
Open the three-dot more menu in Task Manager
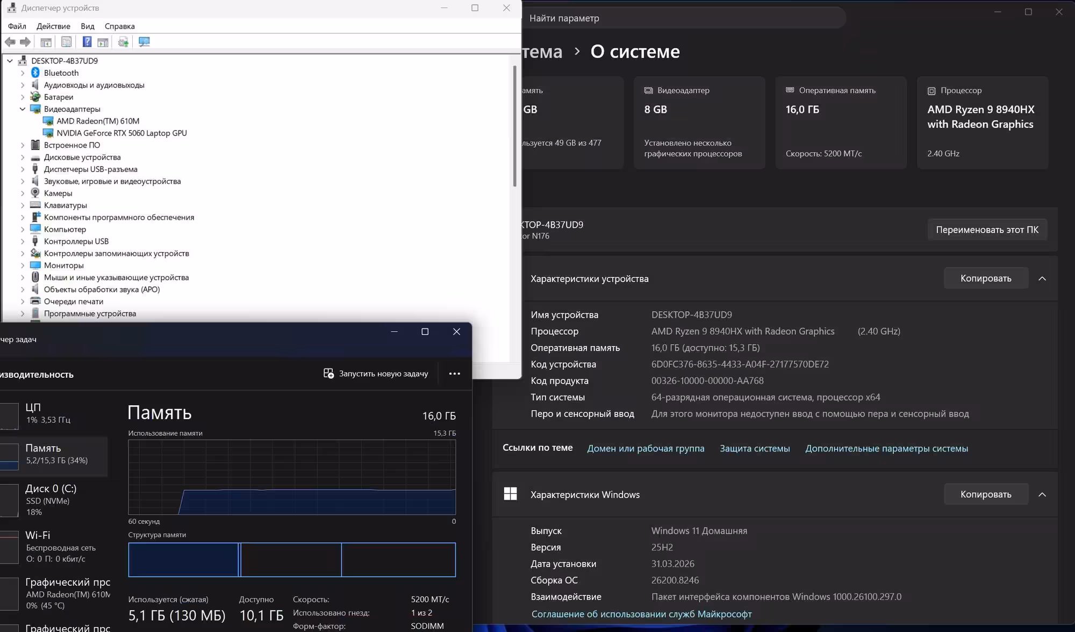(x=455, y=374)
